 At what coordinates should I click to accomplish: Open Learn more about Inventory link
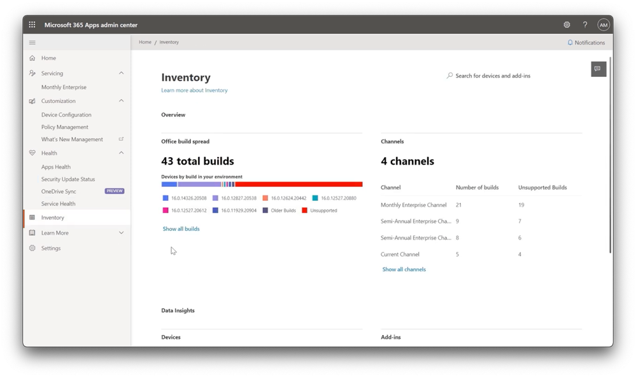(x=194, y=90)
